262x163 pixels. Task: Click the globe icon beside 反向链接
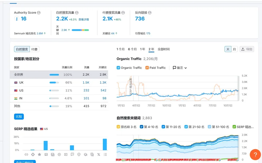pos(150,13)
